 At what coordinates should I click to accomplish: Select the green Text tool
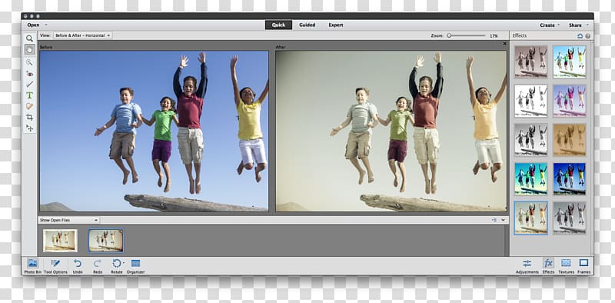point(29,95)
